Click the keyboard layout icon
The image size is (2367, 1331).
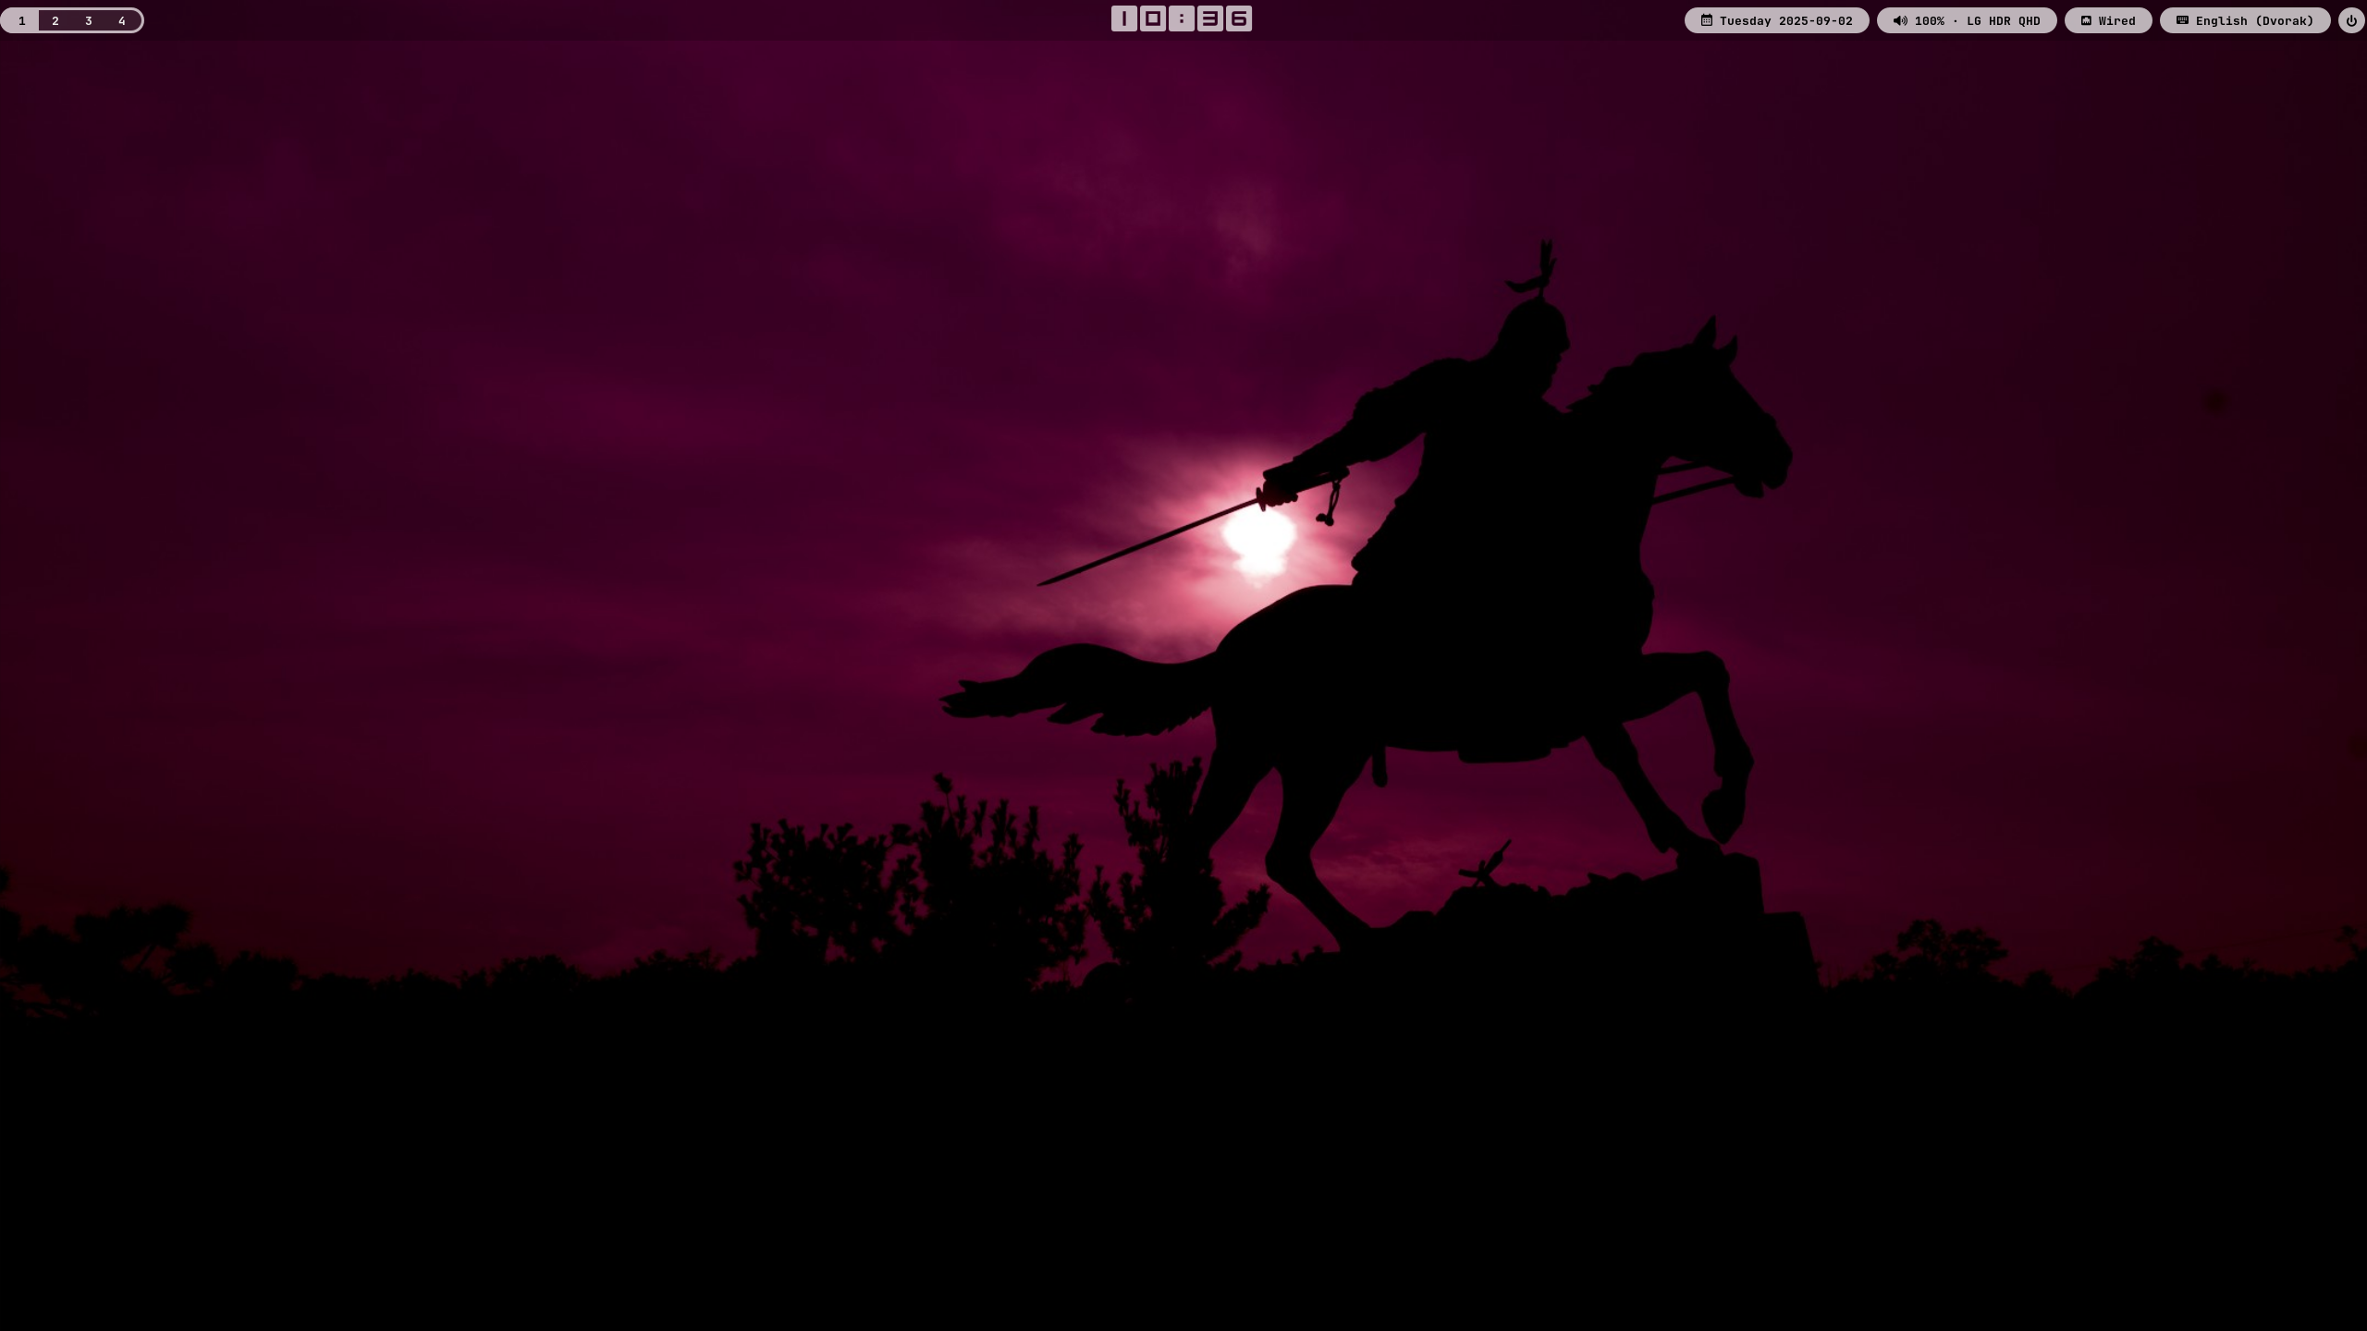coord(2182,20)
